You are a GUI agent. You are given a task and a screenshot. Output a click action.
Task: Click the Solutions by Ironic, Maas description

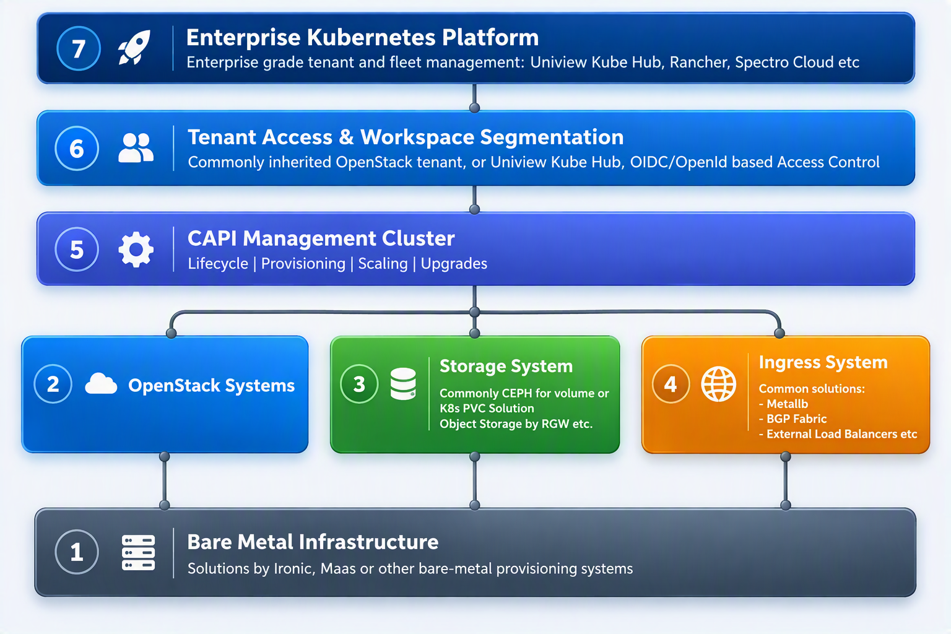tap(410, 568)
